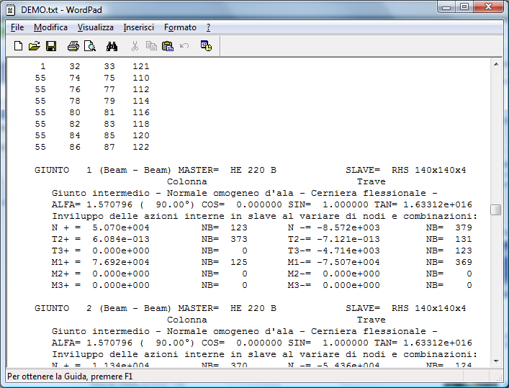This screenshot has height=388, width=509.
Task: Click the scrollbar up arrow
Action: (495, 65)
